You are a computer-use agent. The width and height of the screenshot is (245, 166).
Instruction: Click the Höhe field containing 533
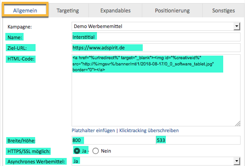pos(198,140)
